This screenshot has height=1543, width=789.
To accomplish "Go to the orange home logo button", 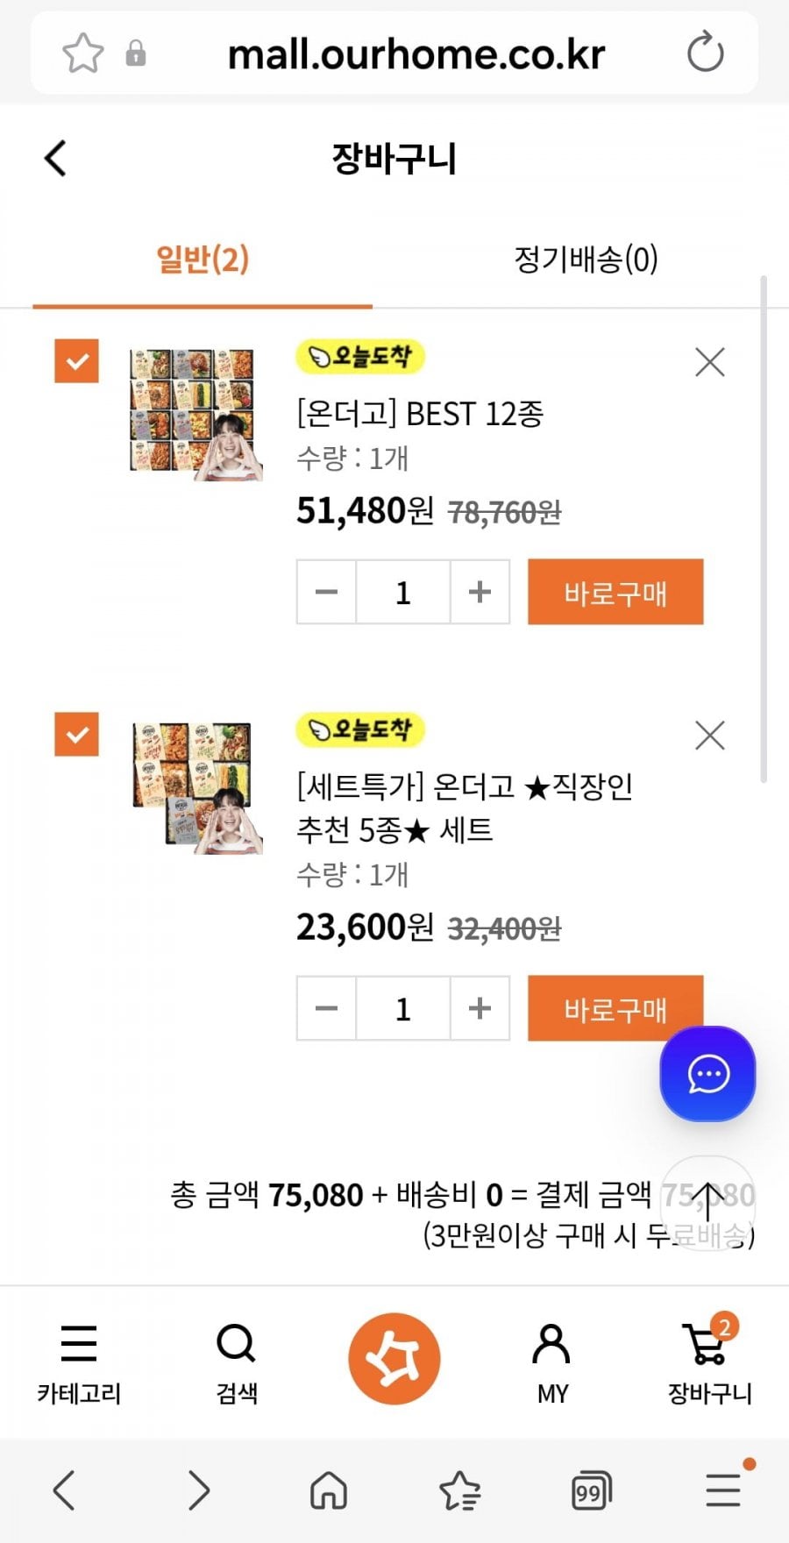I will [x=394, y=1358].
